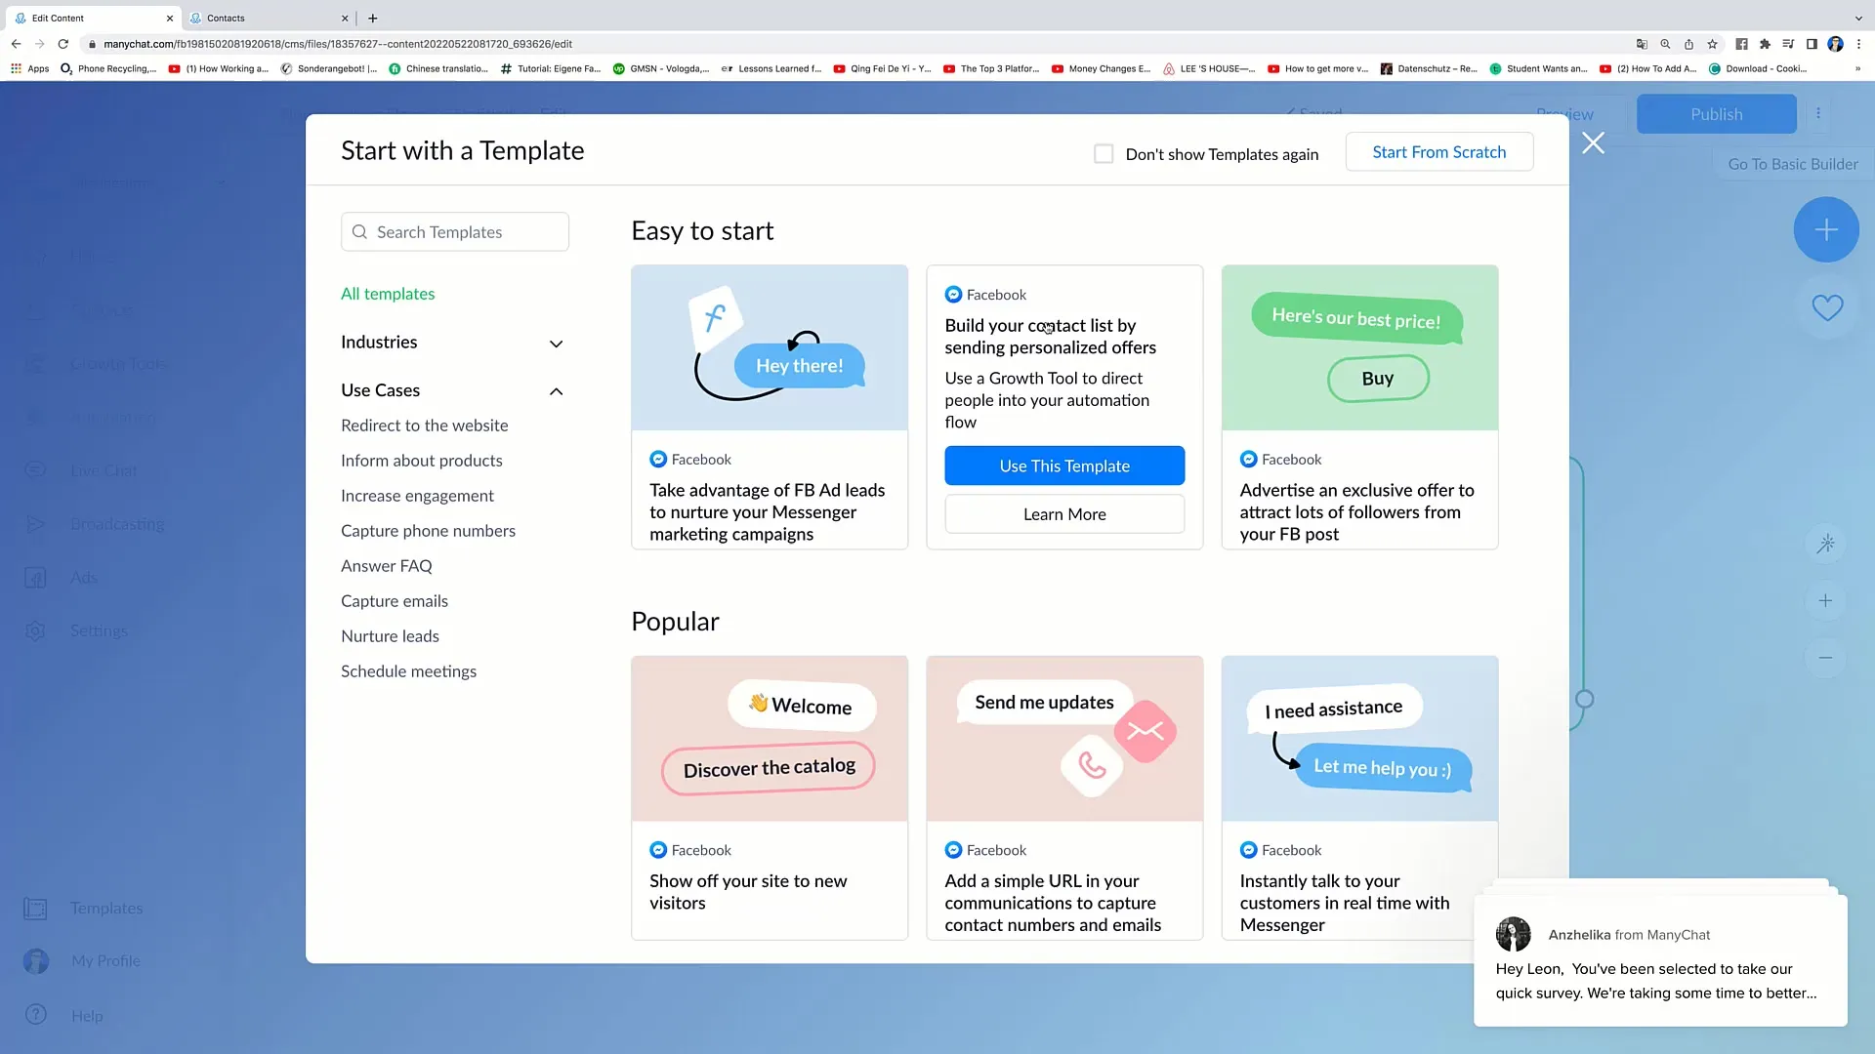
Task: Click the Google Translate icon in address bar
Action: coord(1642,44)
